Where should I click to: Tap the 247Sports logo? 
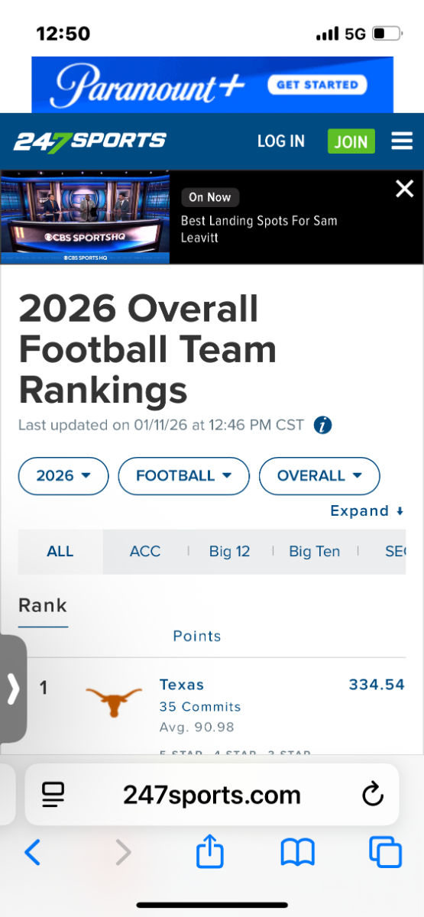[x=89, y=141]
